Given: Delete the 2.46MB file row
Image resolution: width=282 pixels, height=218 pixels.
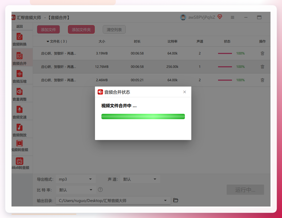Looking at the screenshot, I should 262,80.
